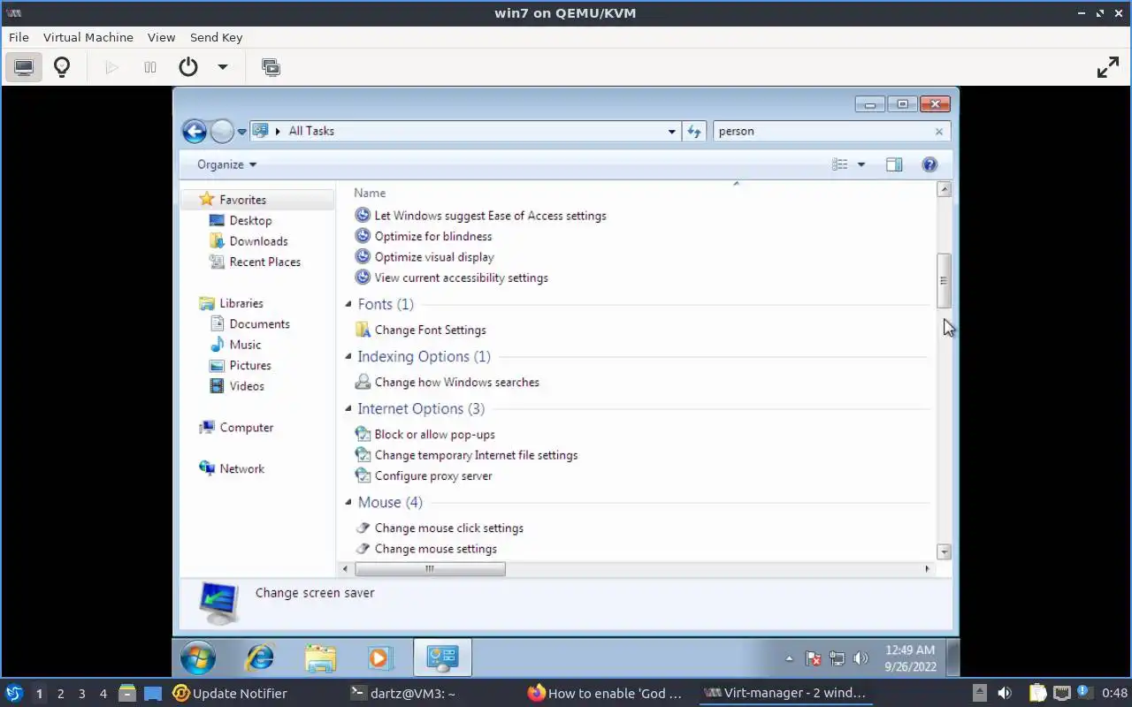Open Recent Places in Favorites

[264, 262]
